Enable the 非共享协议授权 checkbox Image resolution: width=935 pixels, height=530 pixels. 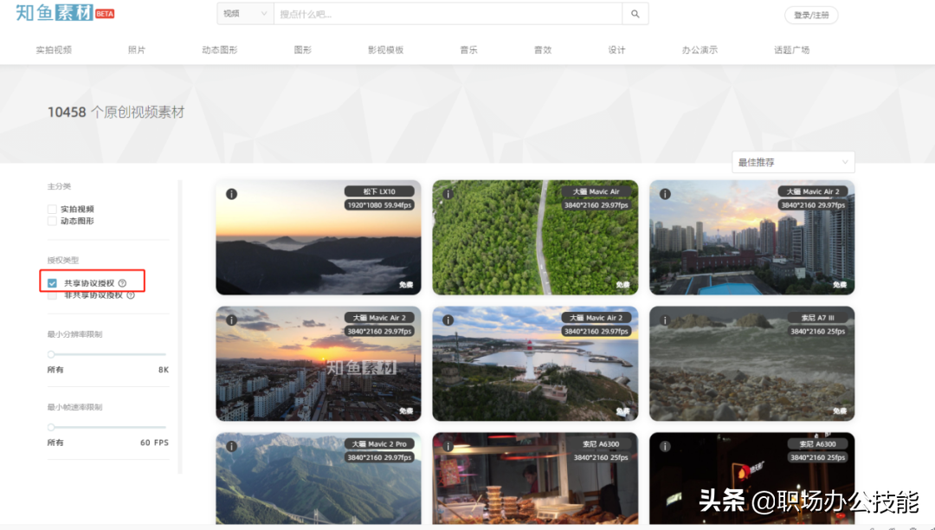(x=50, y=294)
